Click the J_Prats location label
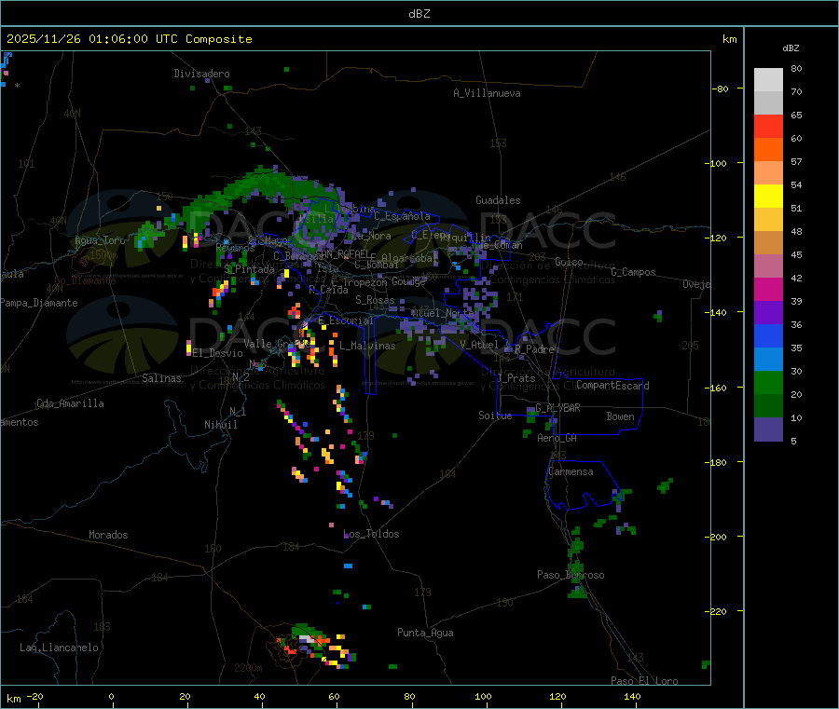839x709 pixels. point(516,378)
